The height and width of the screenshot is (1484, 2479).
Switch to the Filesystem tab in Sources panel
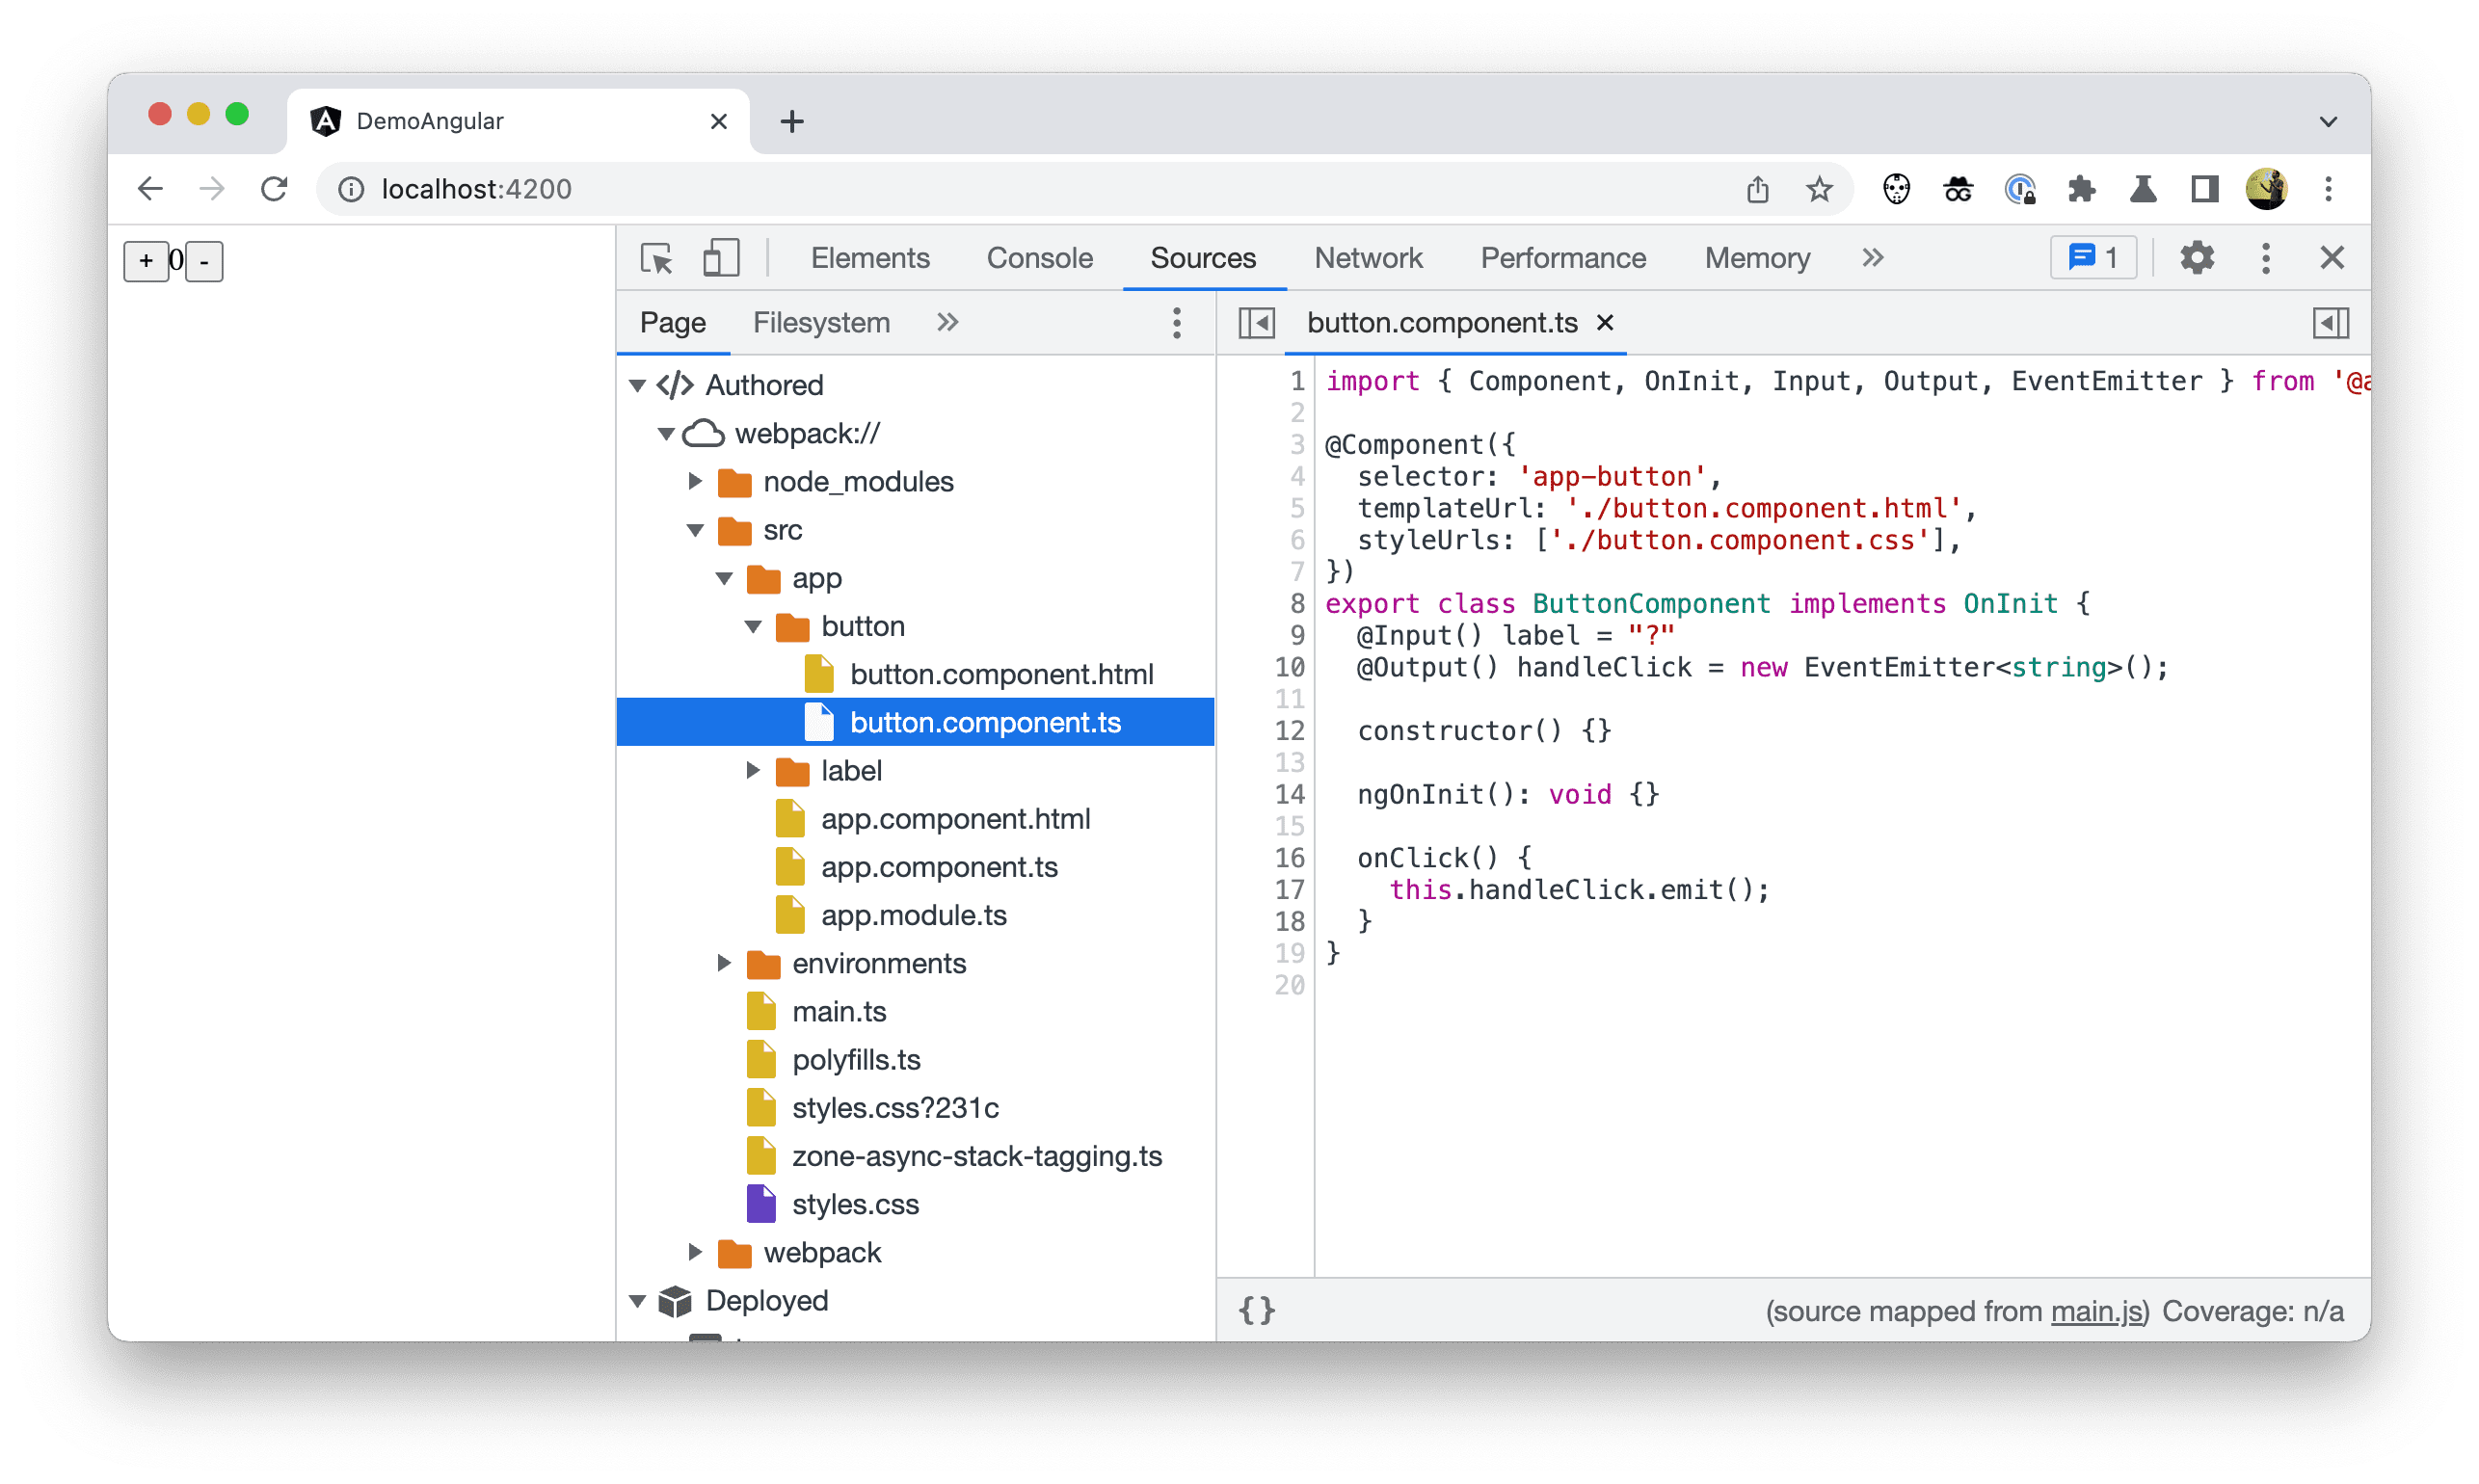(816, 320)
